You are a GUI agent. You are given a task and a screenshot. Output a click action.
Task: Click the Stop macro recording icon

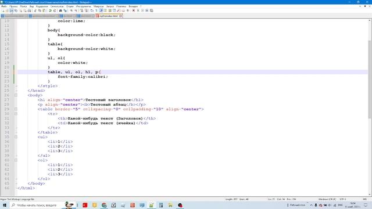[138, 10]
